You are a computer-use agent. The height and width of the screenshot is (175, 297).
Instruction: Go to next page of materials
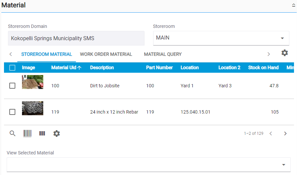click(285, 133)
